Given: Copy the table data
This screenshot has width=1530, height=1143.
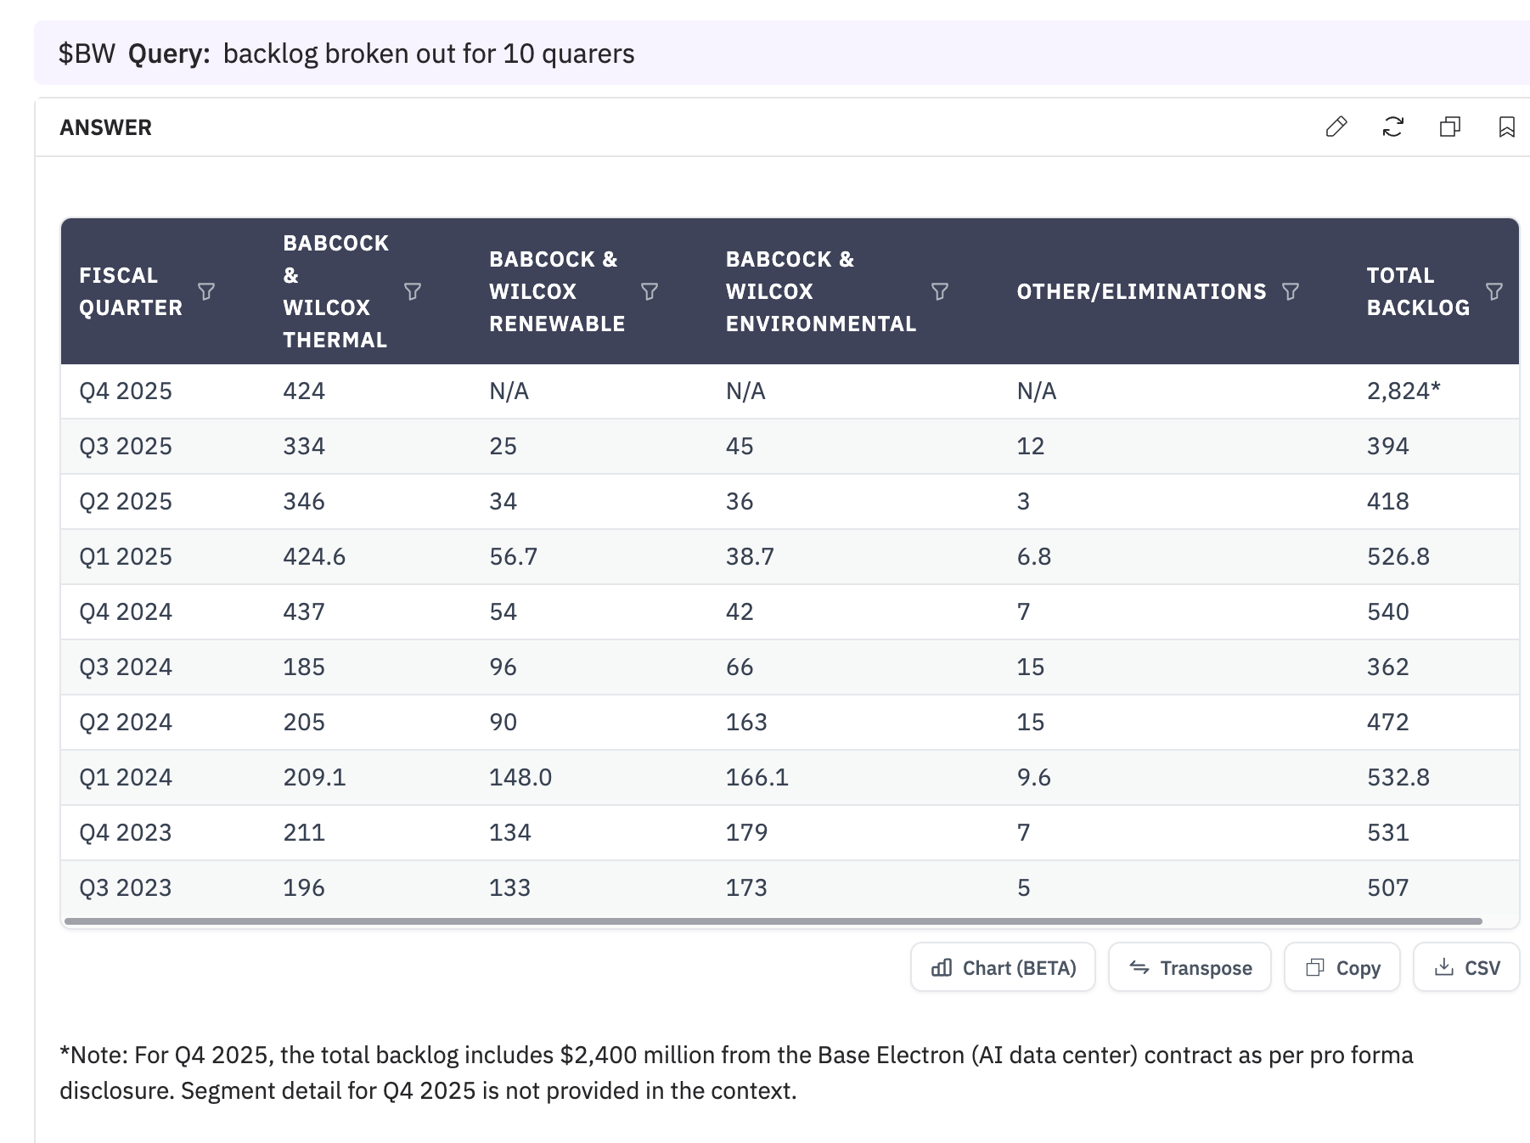Looking at the screenshot, I should [1342, 967].
